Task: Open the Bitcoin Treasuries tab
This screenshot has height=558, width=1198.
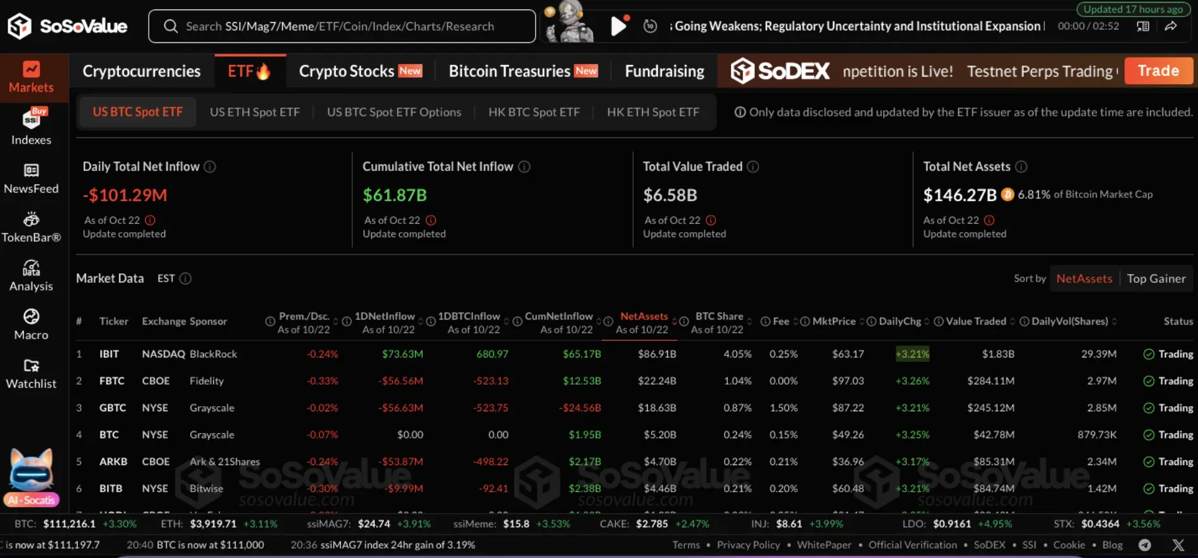Action: pyautogui.click(x=523, y=71)
